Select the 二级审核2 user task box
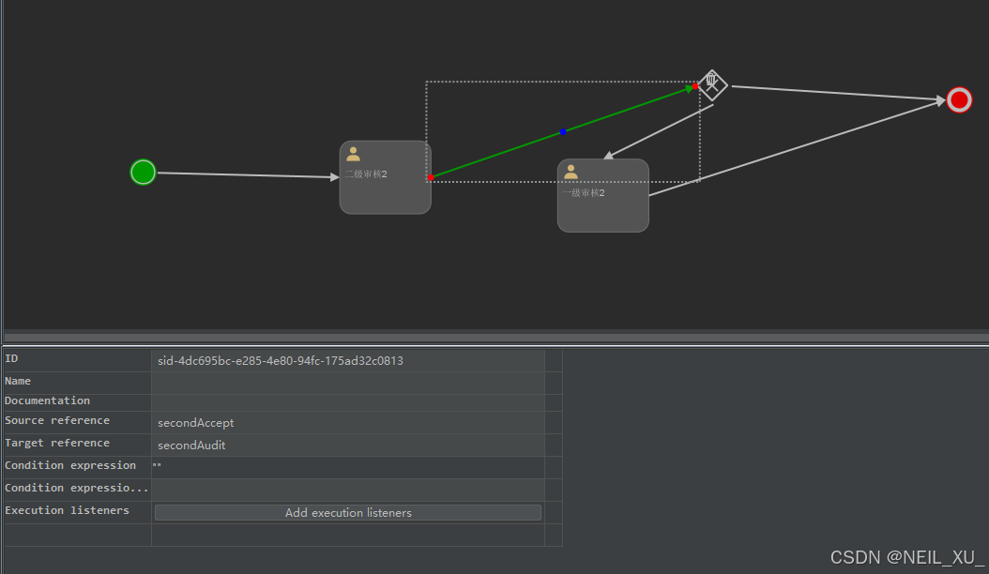The image size is (989, 574). coord(386,192)
